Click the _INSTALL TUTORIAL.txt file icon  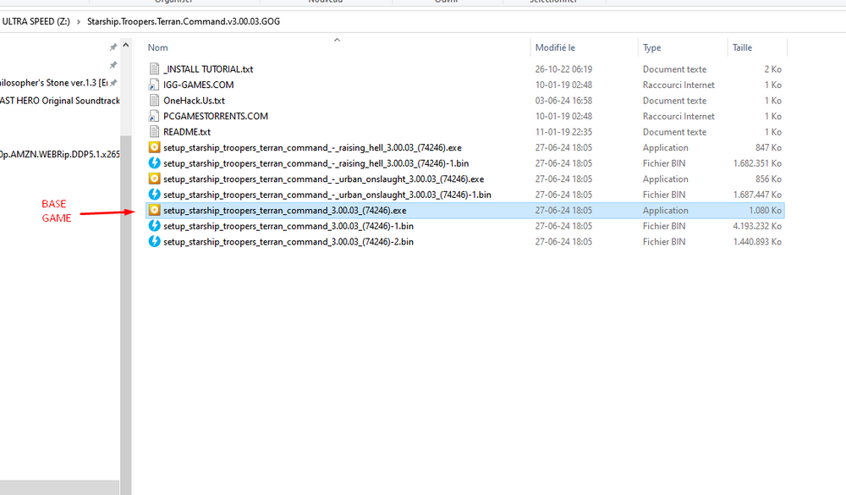154,69
